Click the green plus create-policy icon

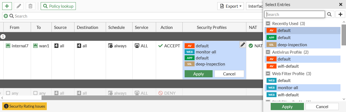pyautogui.click(x=7, y=6)
